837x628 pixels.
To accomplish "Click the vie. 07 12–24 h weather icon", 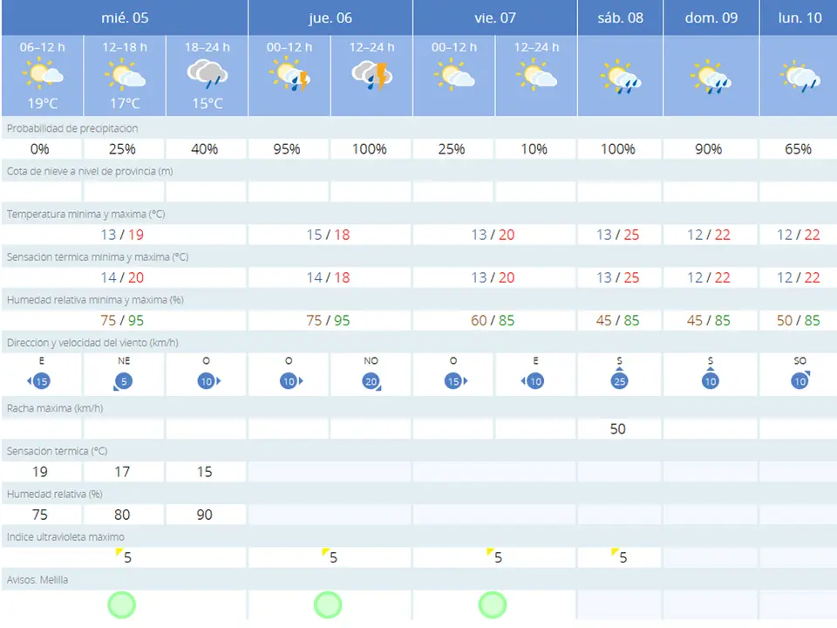I will tap(536, 74).
